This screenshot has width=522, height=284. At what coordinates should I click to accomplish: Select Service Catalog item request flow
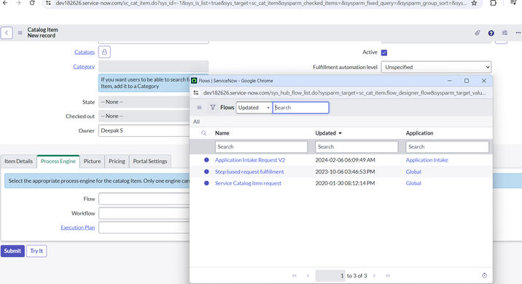point(248,184)
